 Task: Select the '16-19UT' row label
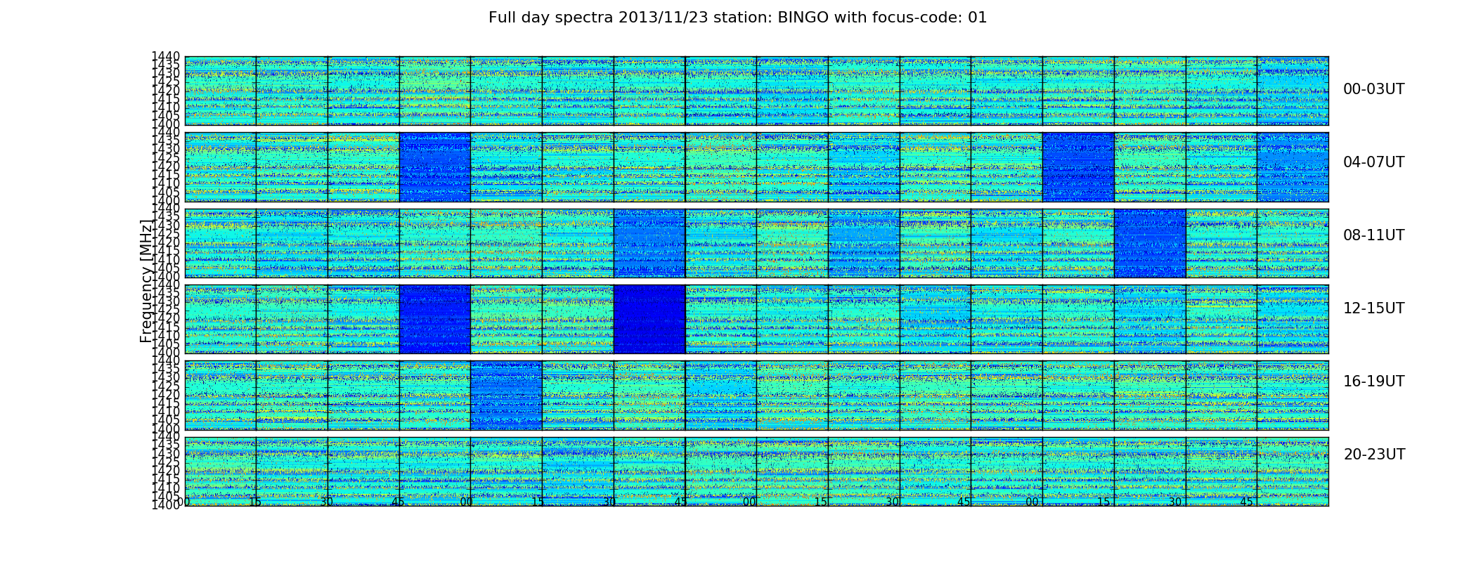pyautogui.click(x=1373, y=381)
